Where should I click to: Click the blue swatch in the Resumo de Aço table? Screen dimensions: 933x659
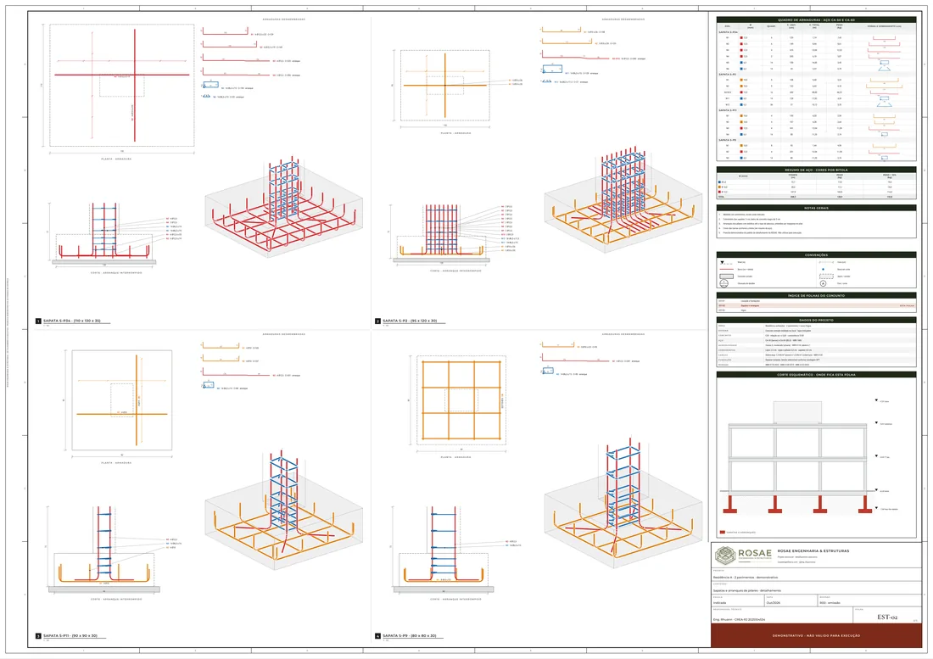720,182
